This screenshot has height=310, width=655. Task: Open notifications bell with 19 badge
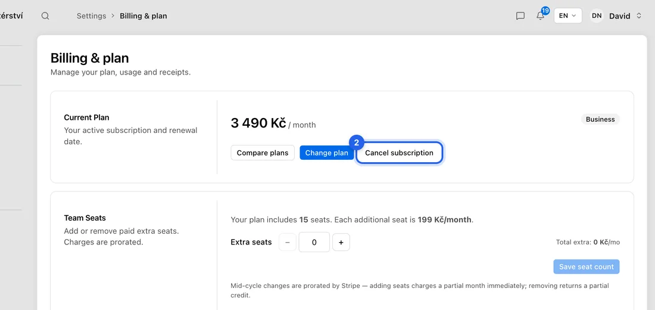(541, 15)
